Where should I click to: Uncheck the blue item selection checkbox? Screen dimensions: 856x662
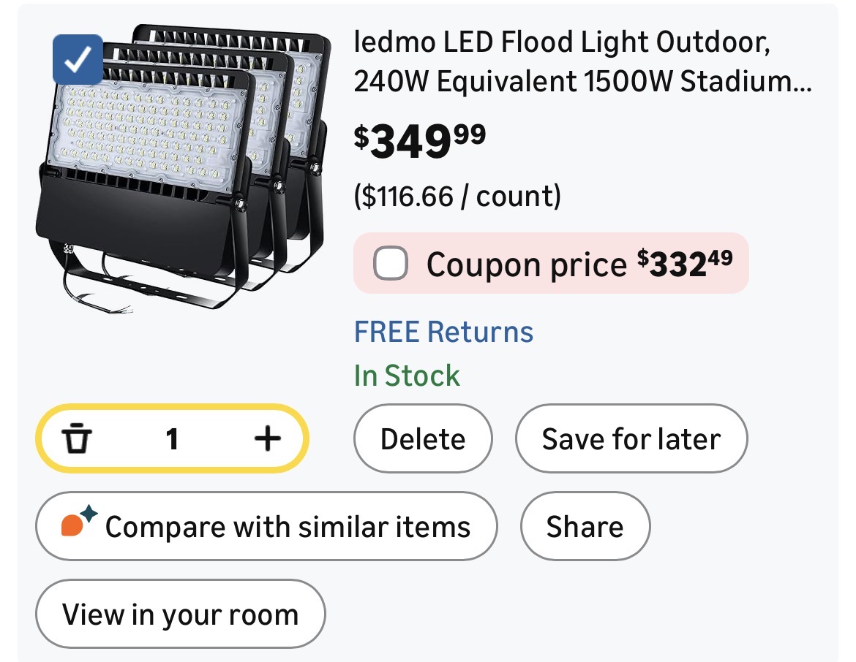pyautogui.click(x=78, y=61)
